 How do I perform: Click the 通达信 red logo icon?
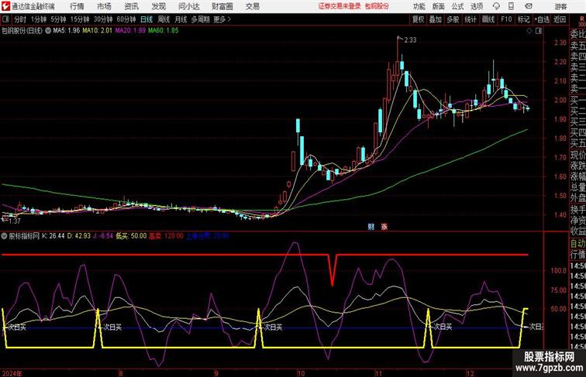[x=5, y=6]
